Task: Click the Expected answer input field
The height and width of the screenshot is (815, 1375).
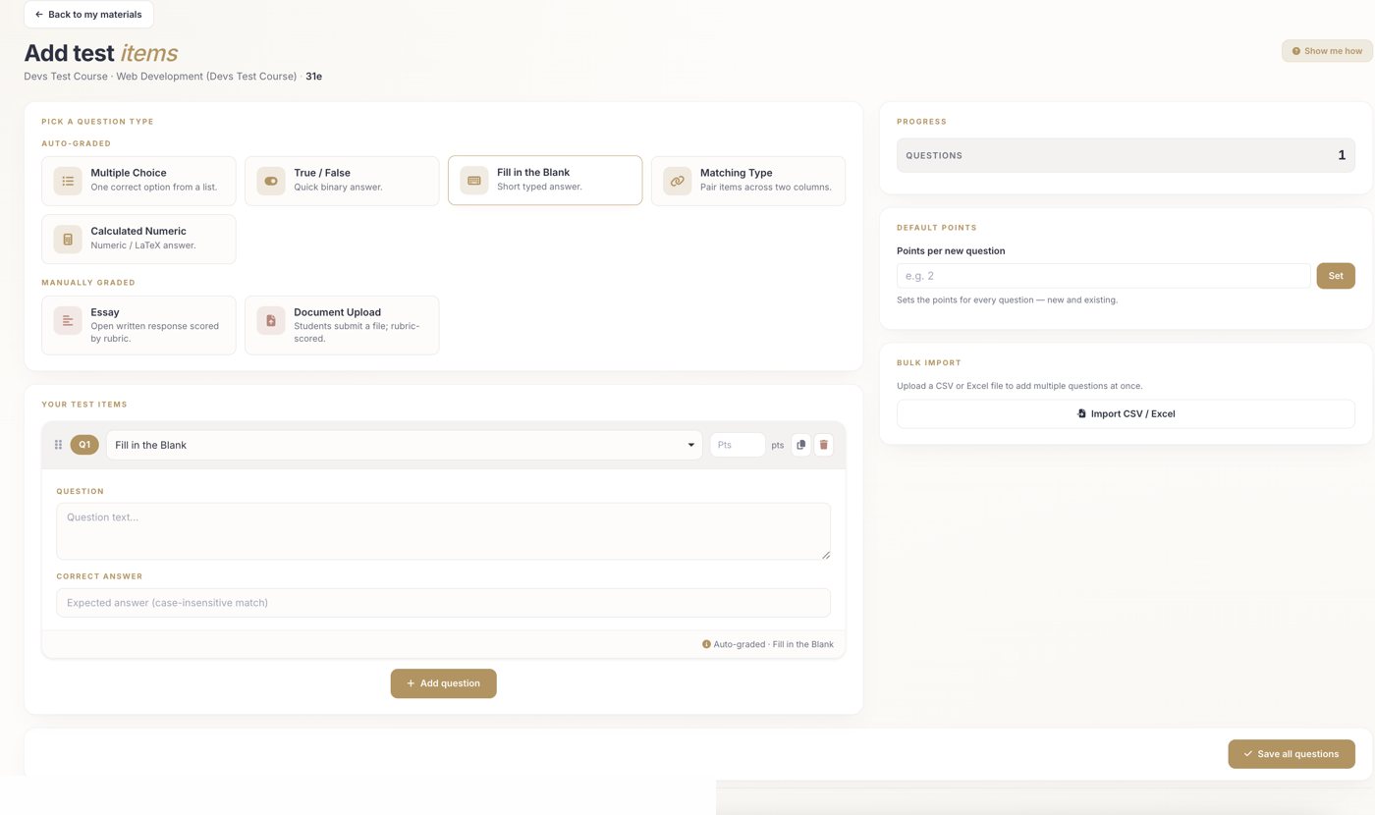Action: point(443,603)
